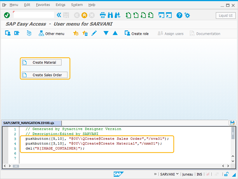Click Move Favorites Up triangle

tap(115, 33)
